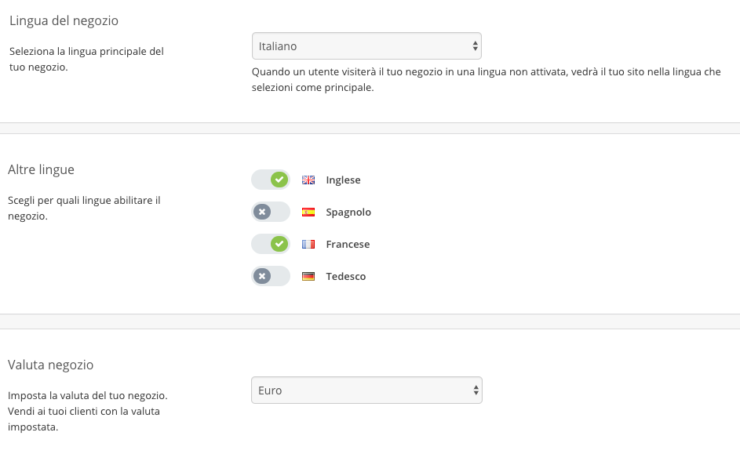Click the UK flag icon beside Inglese
Screen dimensions: 740x454
tap(308, 180)
